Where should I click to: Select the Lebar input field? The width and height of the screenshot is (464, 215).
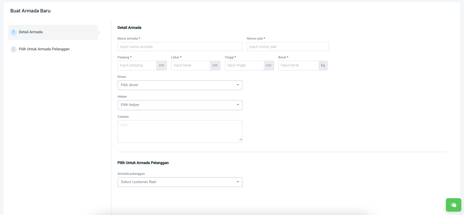(x=191, y=65)
